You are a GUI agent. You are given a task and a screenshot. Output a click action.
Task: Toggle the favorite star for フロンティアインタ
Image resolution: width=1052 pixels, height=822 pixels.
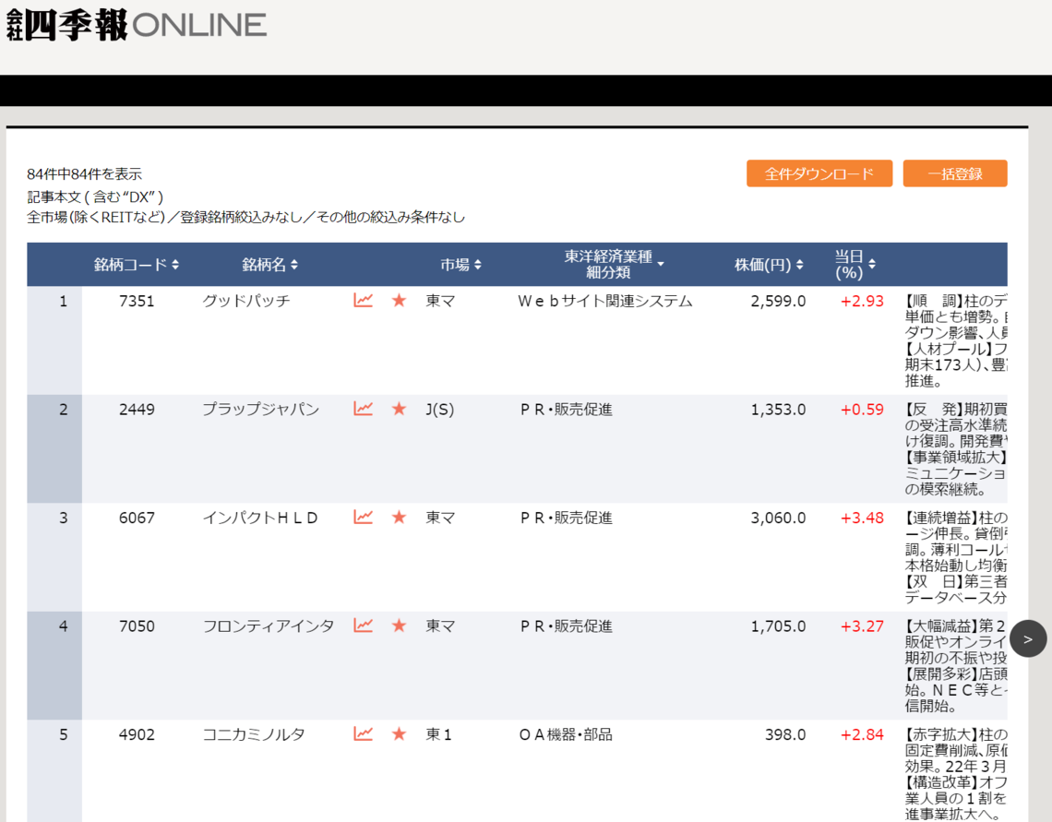pyautogui.click(x=398, y=626)
